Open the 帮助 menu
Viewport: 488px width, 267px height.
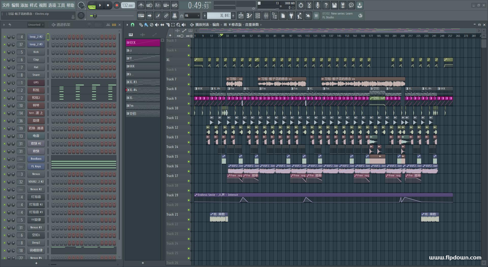(x=70, y=5)
